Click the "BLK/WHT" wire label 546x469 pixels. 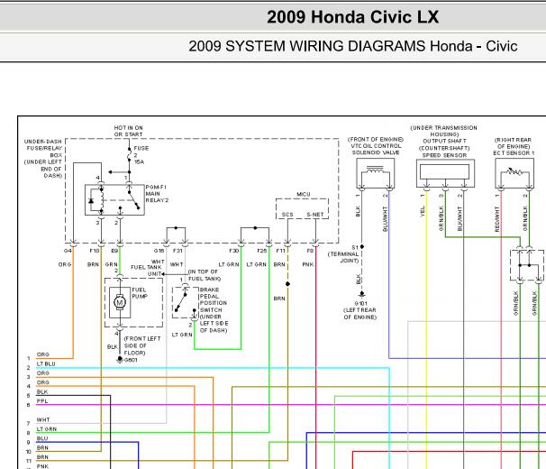460,218
